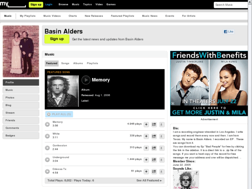The image size is (252, 189).
Task: Open the Events page
Action: (170, 16)
